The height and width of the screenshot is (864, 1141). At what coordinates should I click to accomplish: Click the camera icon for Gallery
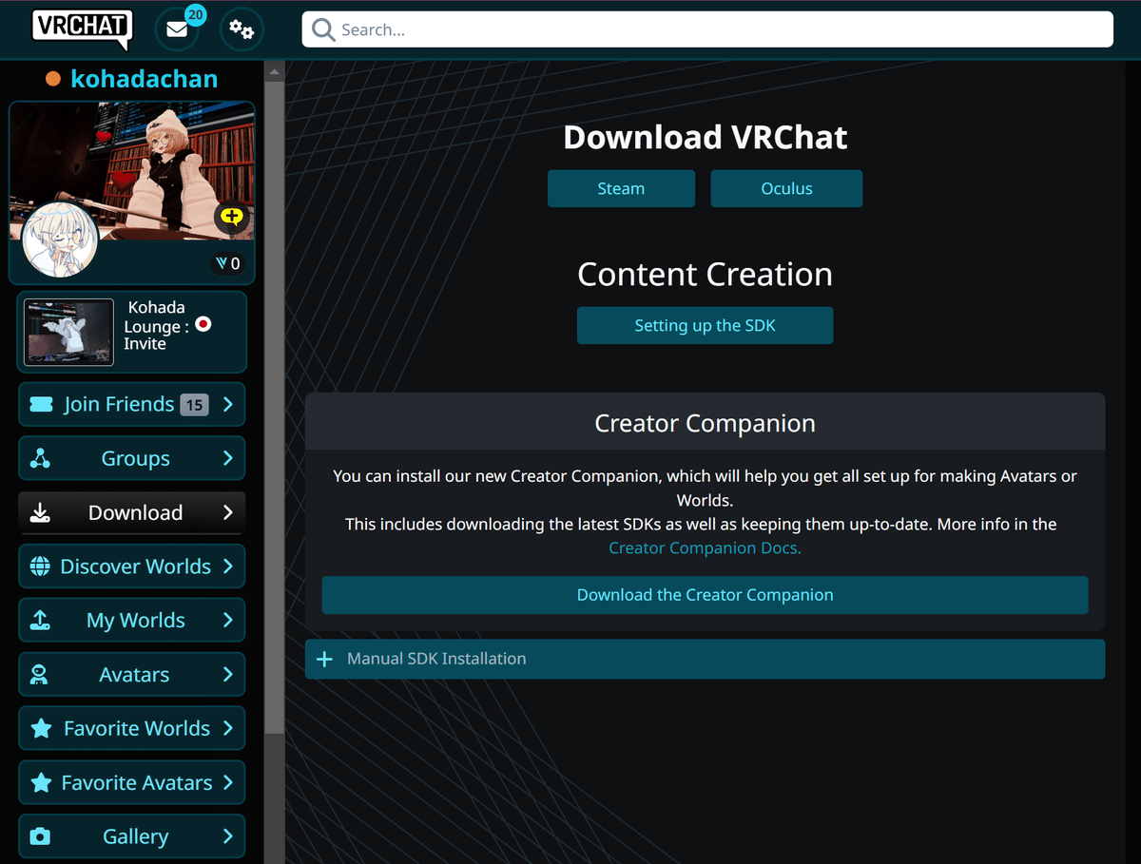pos(40,837)
